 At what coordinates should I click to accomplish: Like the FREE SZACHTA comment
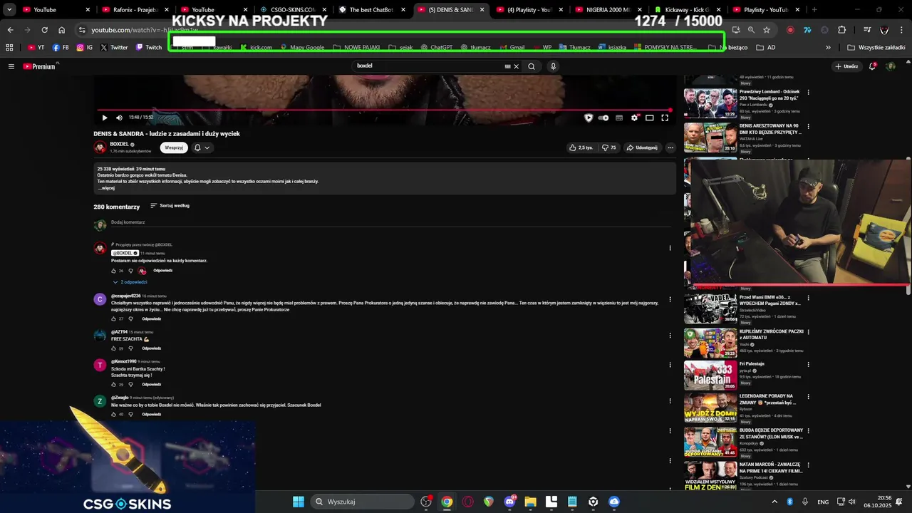114,348
